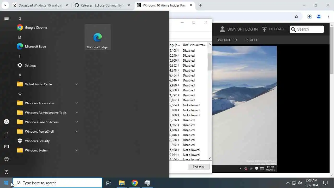Screen dimensions: 334x188
Task: Switch to Releases Eclipse-Community tab
Action: (102, 5)
